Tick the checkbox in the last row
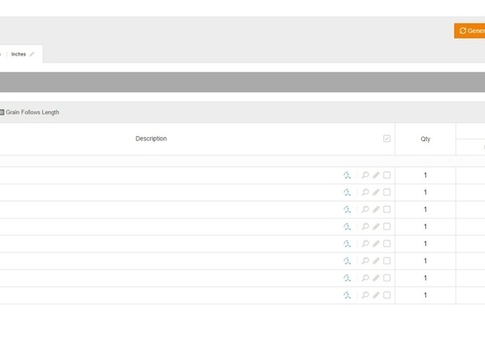The width and height of the screenshot is (485, 363). pyautogui.click(x=387, y=295)
